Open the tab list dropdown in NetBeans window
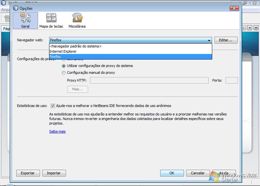260x186 pixels. coord(250,28)
